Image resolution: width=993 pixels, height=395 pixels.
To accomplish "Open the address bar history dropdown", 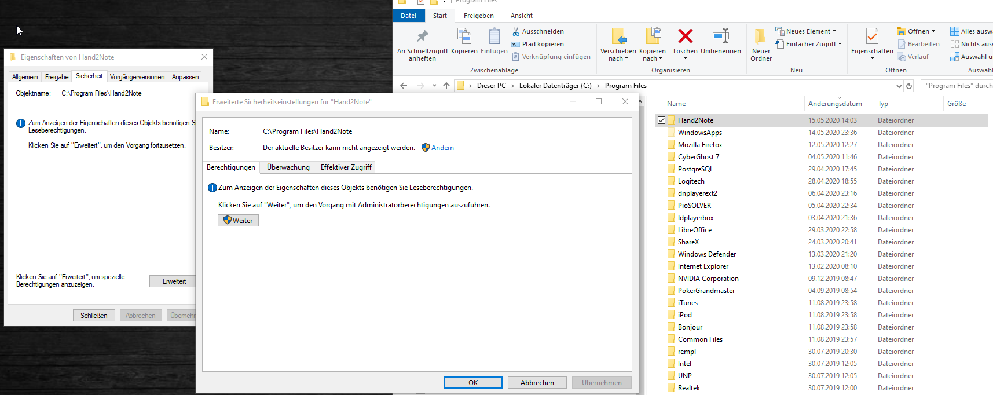I will pyautogui.click(x=899, y=86).
